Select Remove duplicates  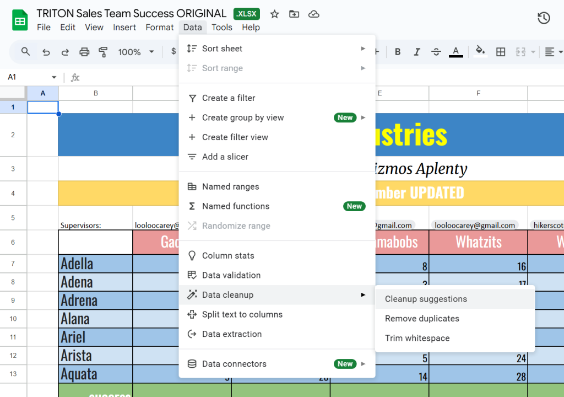click(455, 319)
